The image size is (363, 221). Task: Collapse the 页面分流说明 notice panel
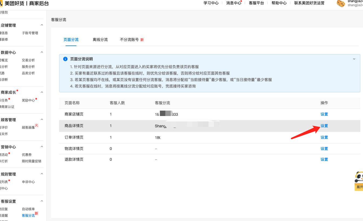pyautogui.click(x=354, y=59)
